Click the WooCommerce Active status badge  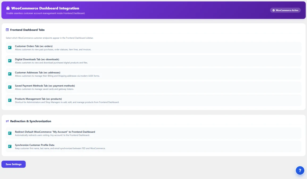tap(285, 10)
